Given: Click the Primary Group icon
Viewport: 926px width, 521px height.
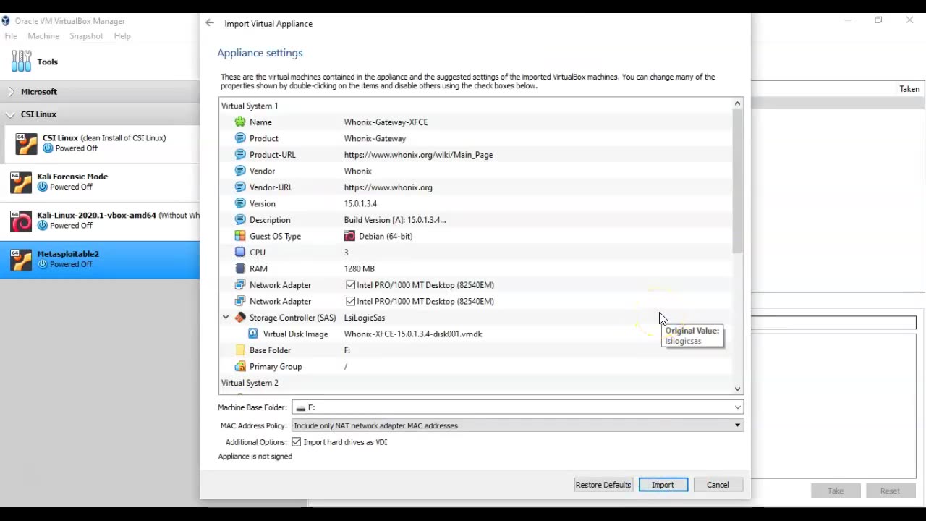Looking at the screenshot, I should pyautogui.click(x=240, y=366).
